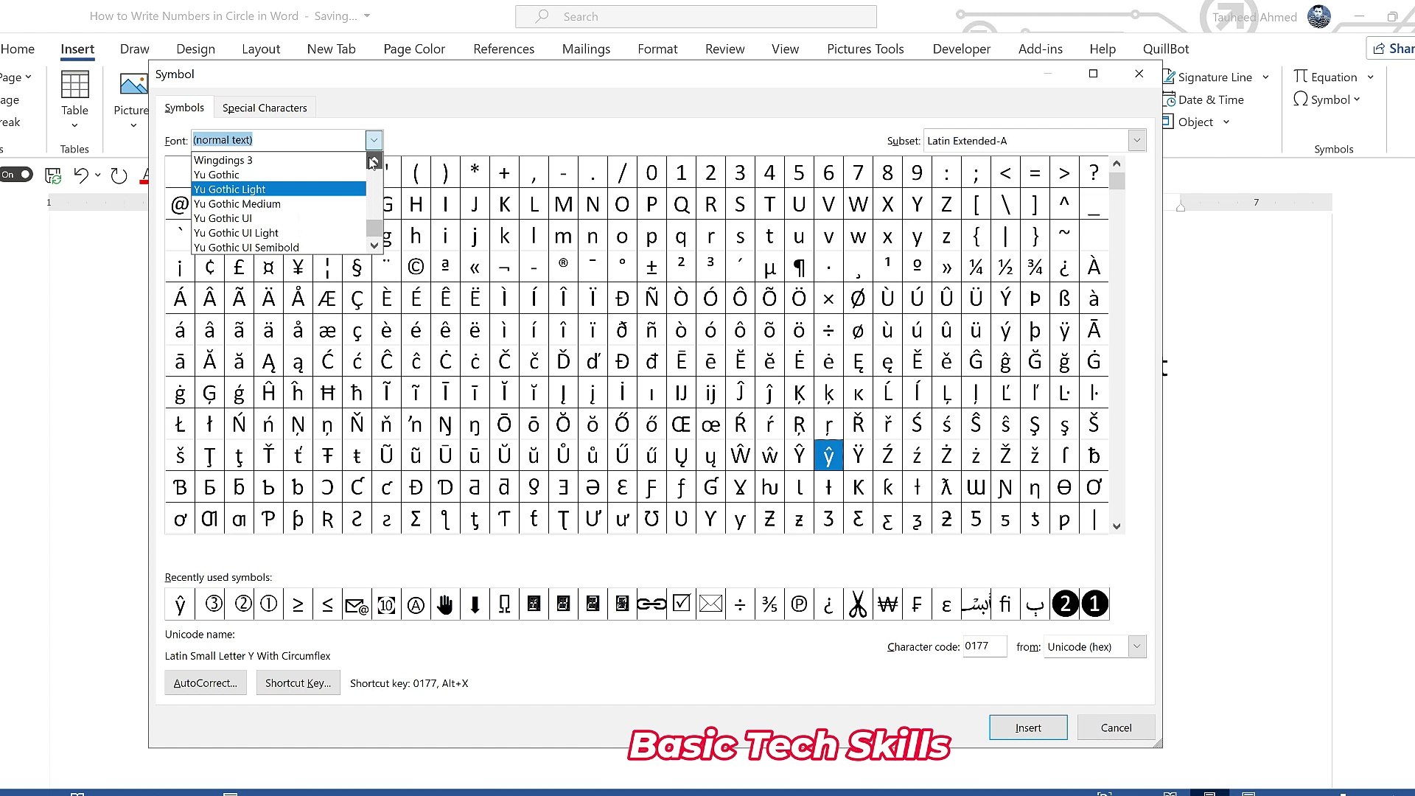Click the Equation pi icon
The image size is (1415, 796).
[1301, 77]
